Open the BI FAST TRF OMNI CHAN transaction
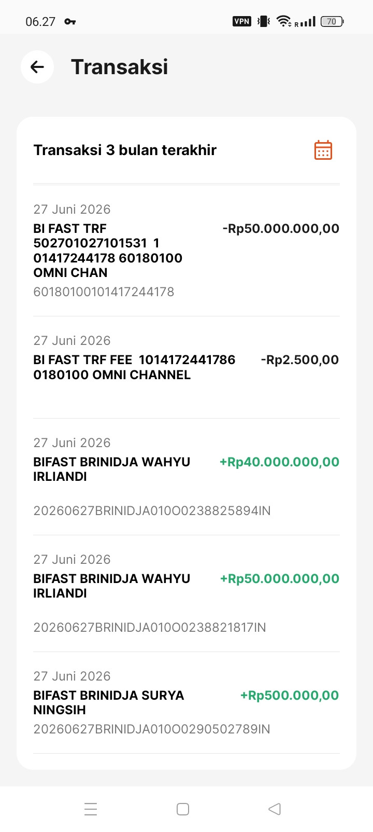The image size is (373, 832). point(187,251)
